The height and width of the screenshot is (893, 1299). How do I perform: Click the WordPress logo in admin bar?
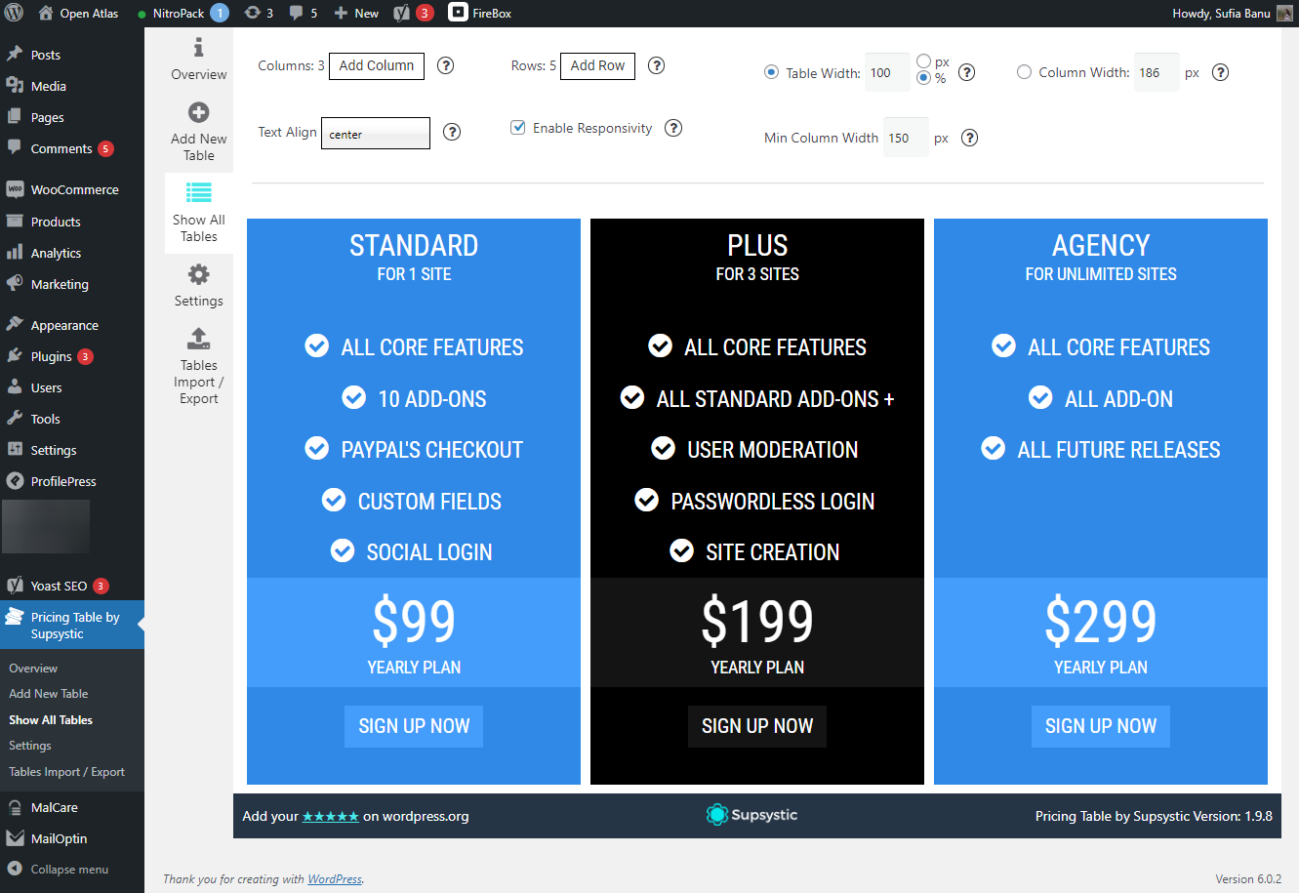coord(14,13)
